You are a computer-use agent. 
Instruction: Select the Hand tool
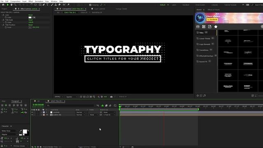point(12,5)
